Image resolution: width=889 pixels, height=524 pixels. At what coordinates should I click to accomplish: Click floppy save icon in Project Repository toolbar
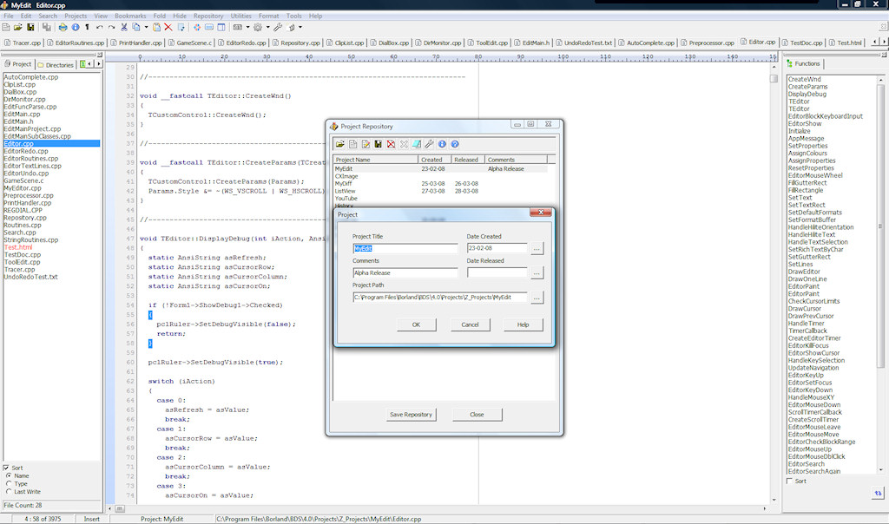[x=379, y=145]
